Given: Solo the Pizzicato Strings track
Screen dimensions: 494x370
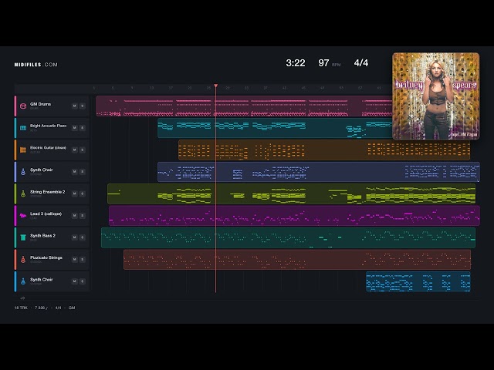Looking at the screenshot, I should click(x=83, y=259).
